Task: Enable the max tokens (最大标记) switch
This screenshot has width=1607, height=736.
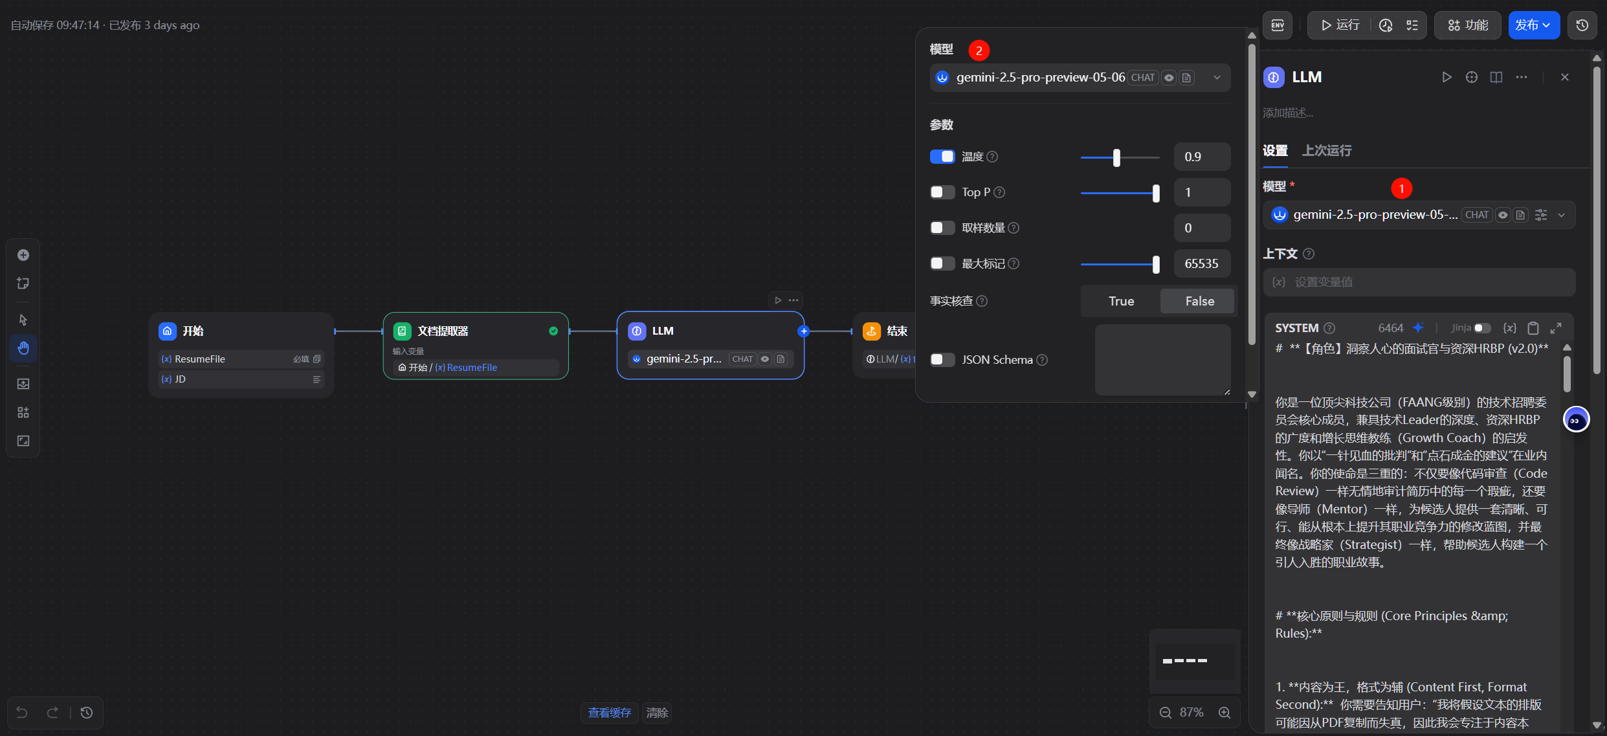Action: coord(942,263)
